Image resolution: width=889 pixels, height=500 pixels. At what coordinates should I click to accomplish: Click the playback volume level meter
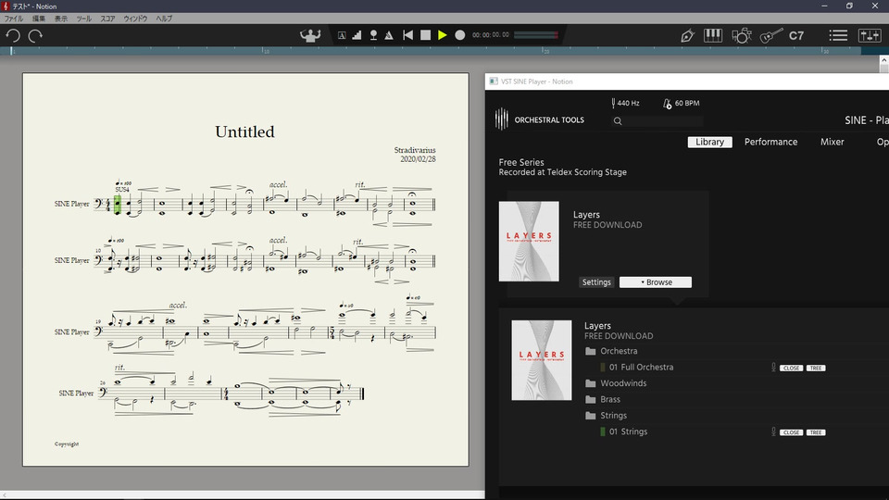coord(536,35)
